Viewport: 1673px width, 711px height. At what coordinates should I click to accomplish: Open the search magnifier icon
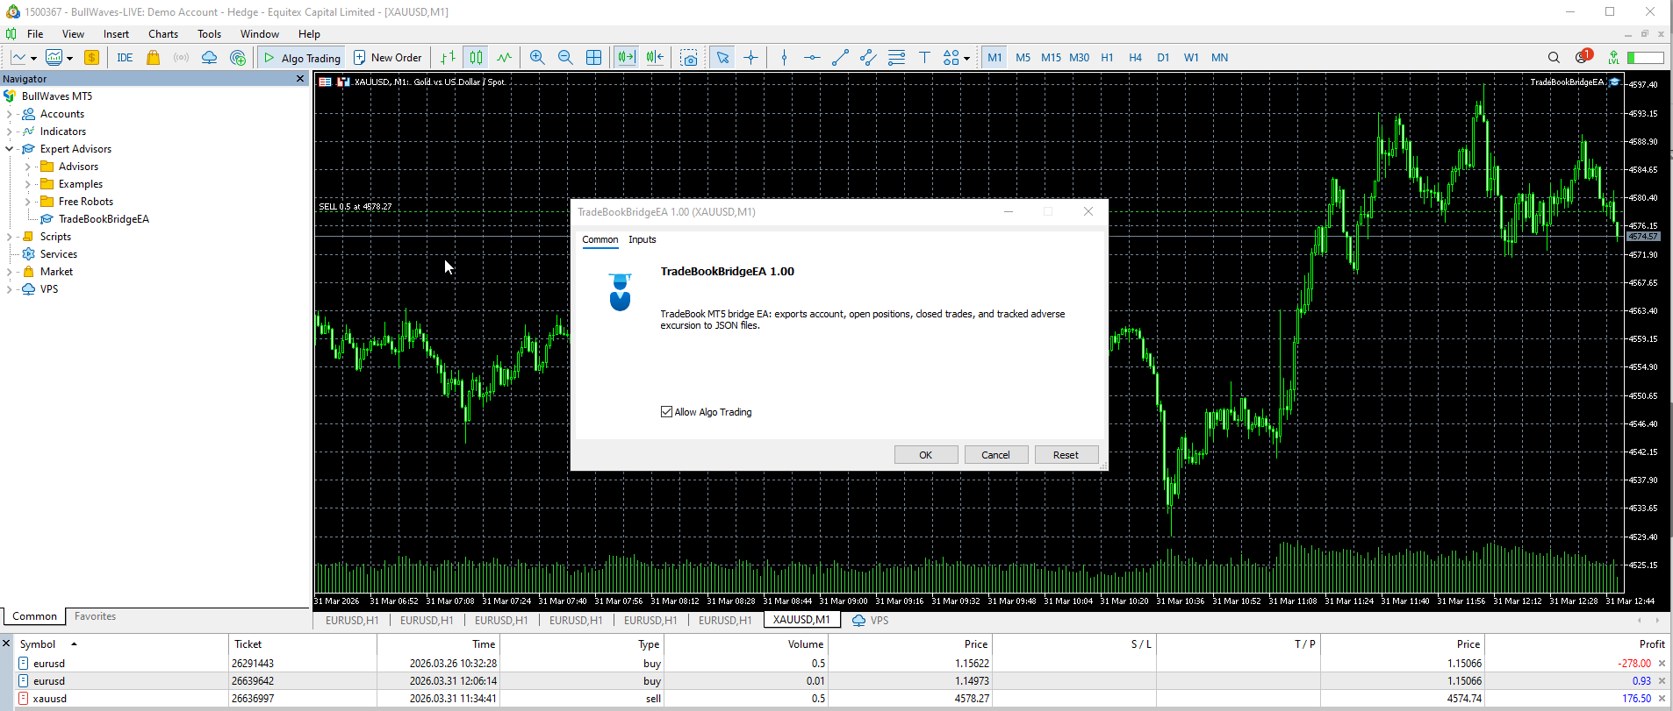click(x=1554, y=58)
